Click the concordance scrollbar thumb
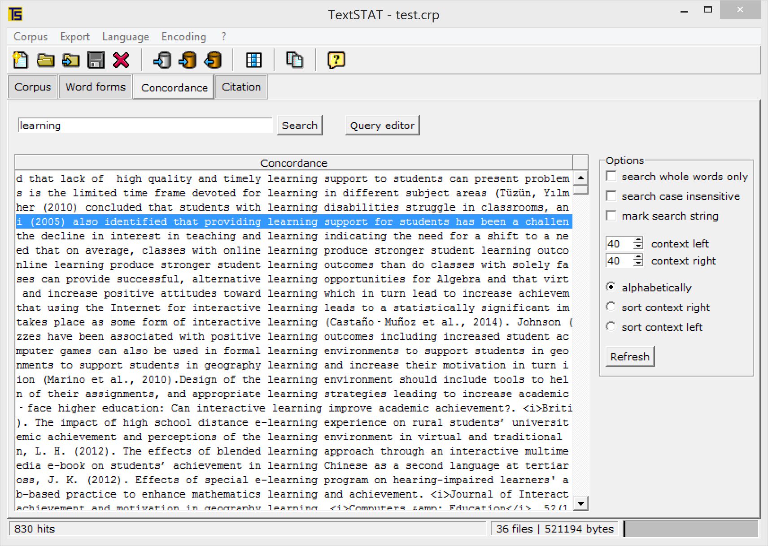The image size is (768, 546). pos(580,190)
